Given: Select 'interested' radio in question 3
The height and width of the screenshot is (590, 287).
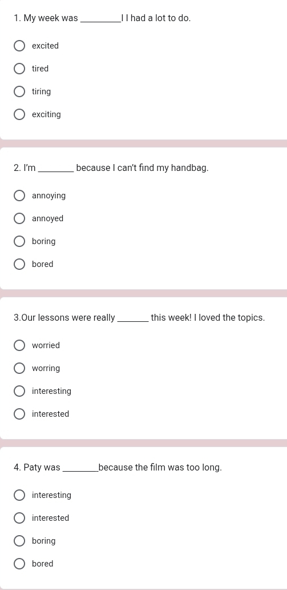Looking at the screenshot, I should [19, 414].
